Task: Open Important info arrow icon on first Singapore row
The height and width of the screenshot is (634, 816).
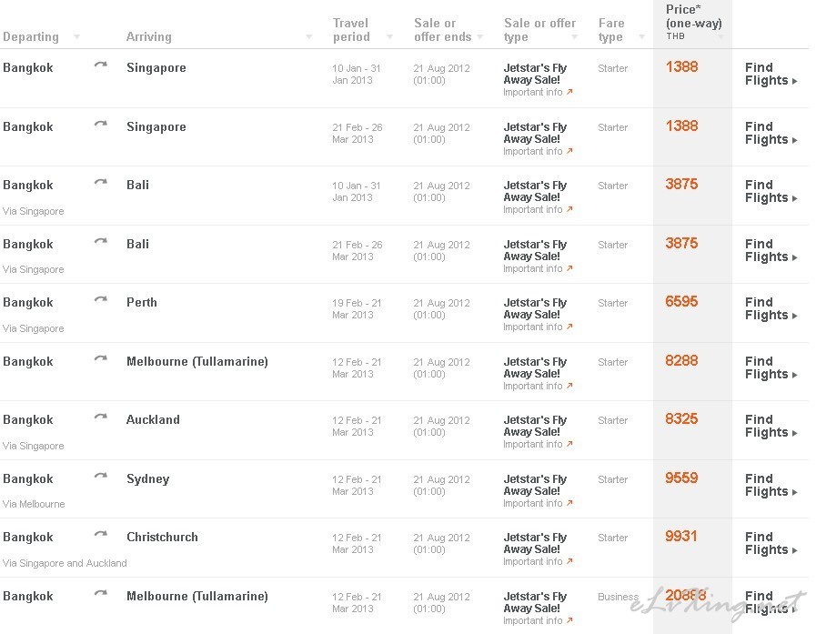Action: (x=569, y=92)
